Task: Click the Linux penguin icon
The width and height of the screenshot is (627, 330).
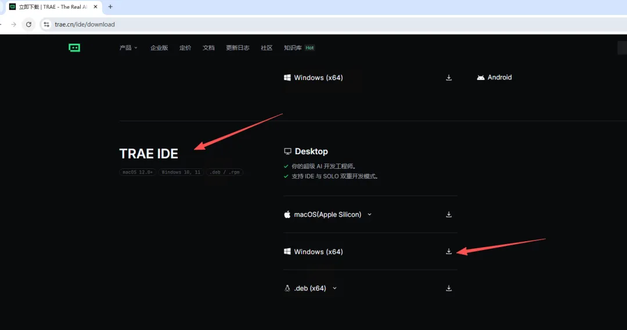Action: point(287,288)
